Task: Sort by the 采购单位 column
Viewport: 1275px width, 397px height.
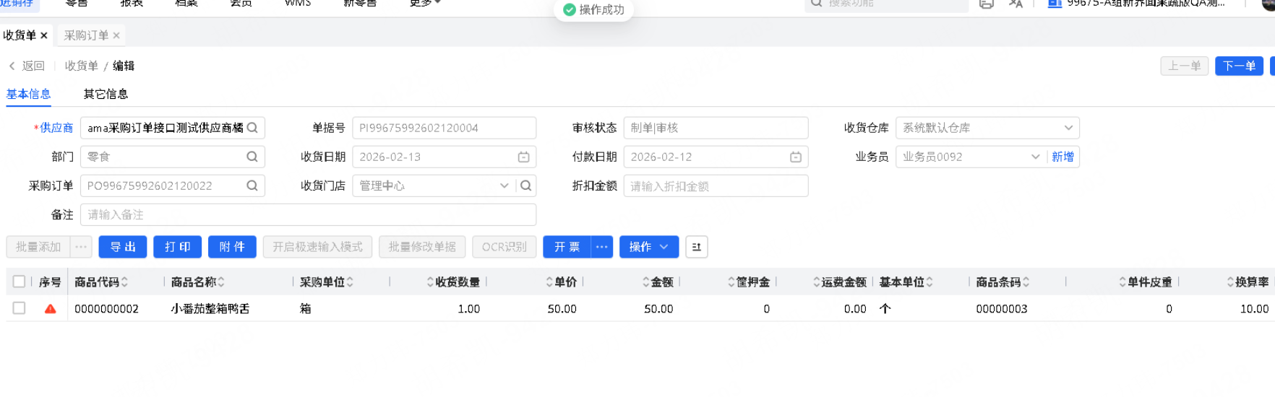Action: 350,282
